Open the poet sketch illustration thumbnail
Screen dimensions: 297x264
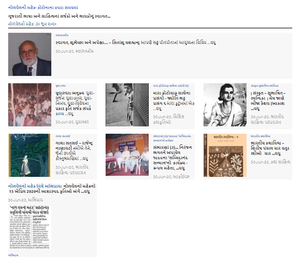click(x=225, y=105)
